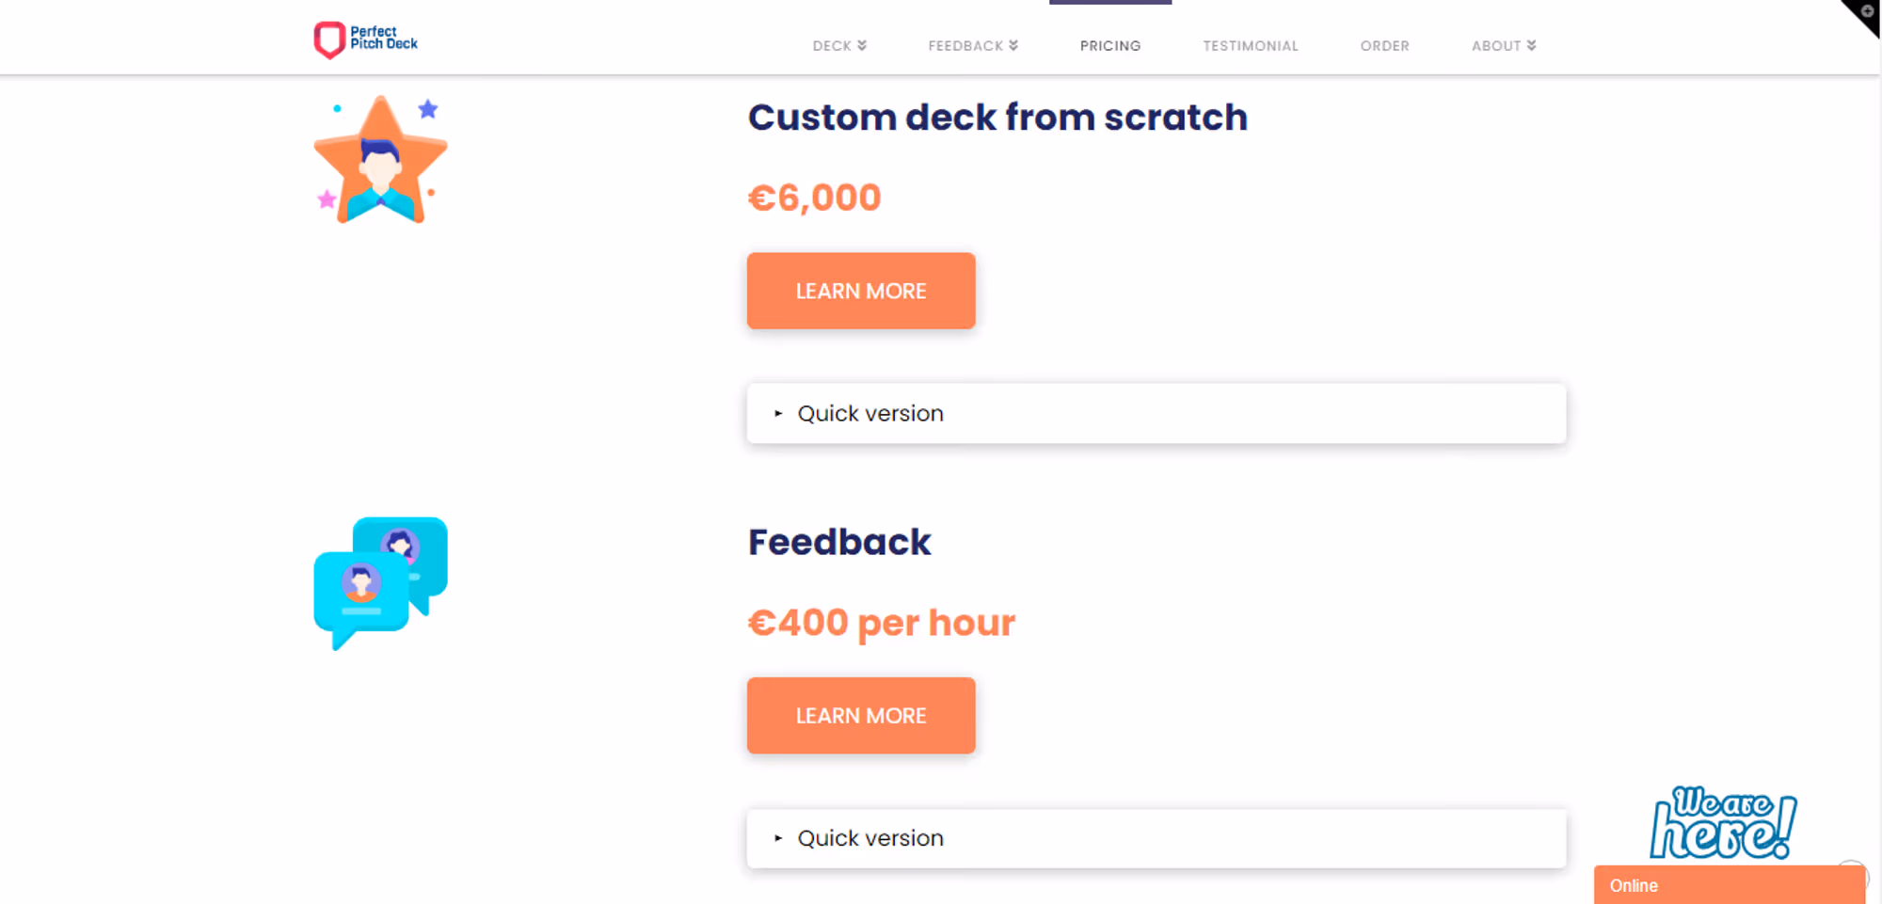
Task: Expand Quick version under Feedback
Action: click(1156, 838)
